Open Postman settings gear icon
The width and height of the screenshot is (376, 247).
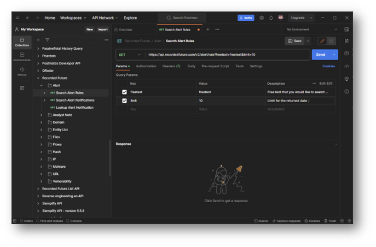tap(262, 17)
